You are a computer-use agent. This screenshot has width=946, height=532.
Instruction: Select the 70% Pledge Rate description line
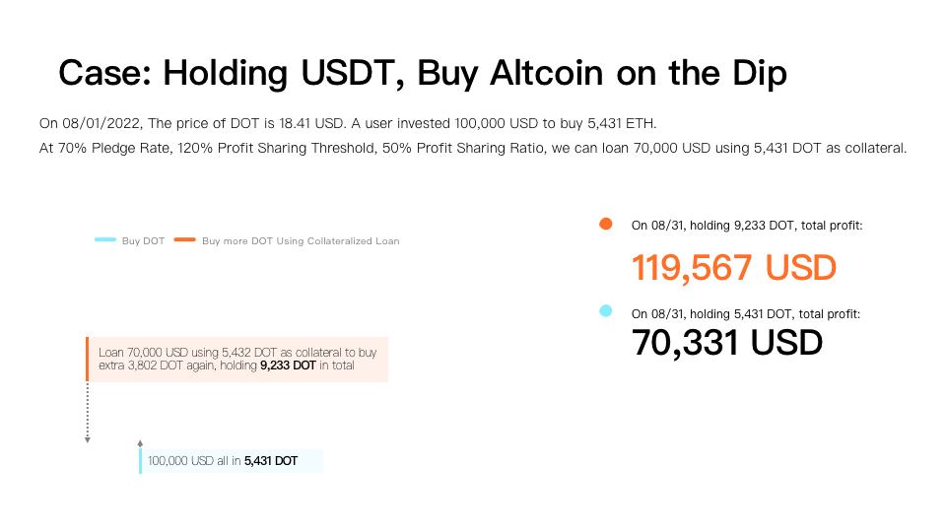472,149
